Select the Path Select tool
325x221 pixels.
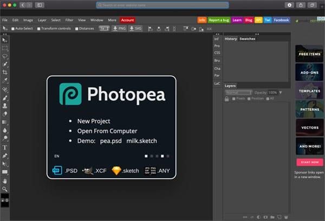[4, 164]
